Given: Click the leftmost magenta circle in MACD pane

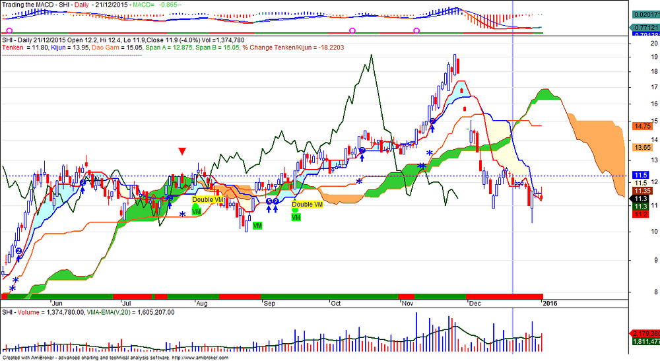Looking at the screenshot, I should click(x=9, y=31).
